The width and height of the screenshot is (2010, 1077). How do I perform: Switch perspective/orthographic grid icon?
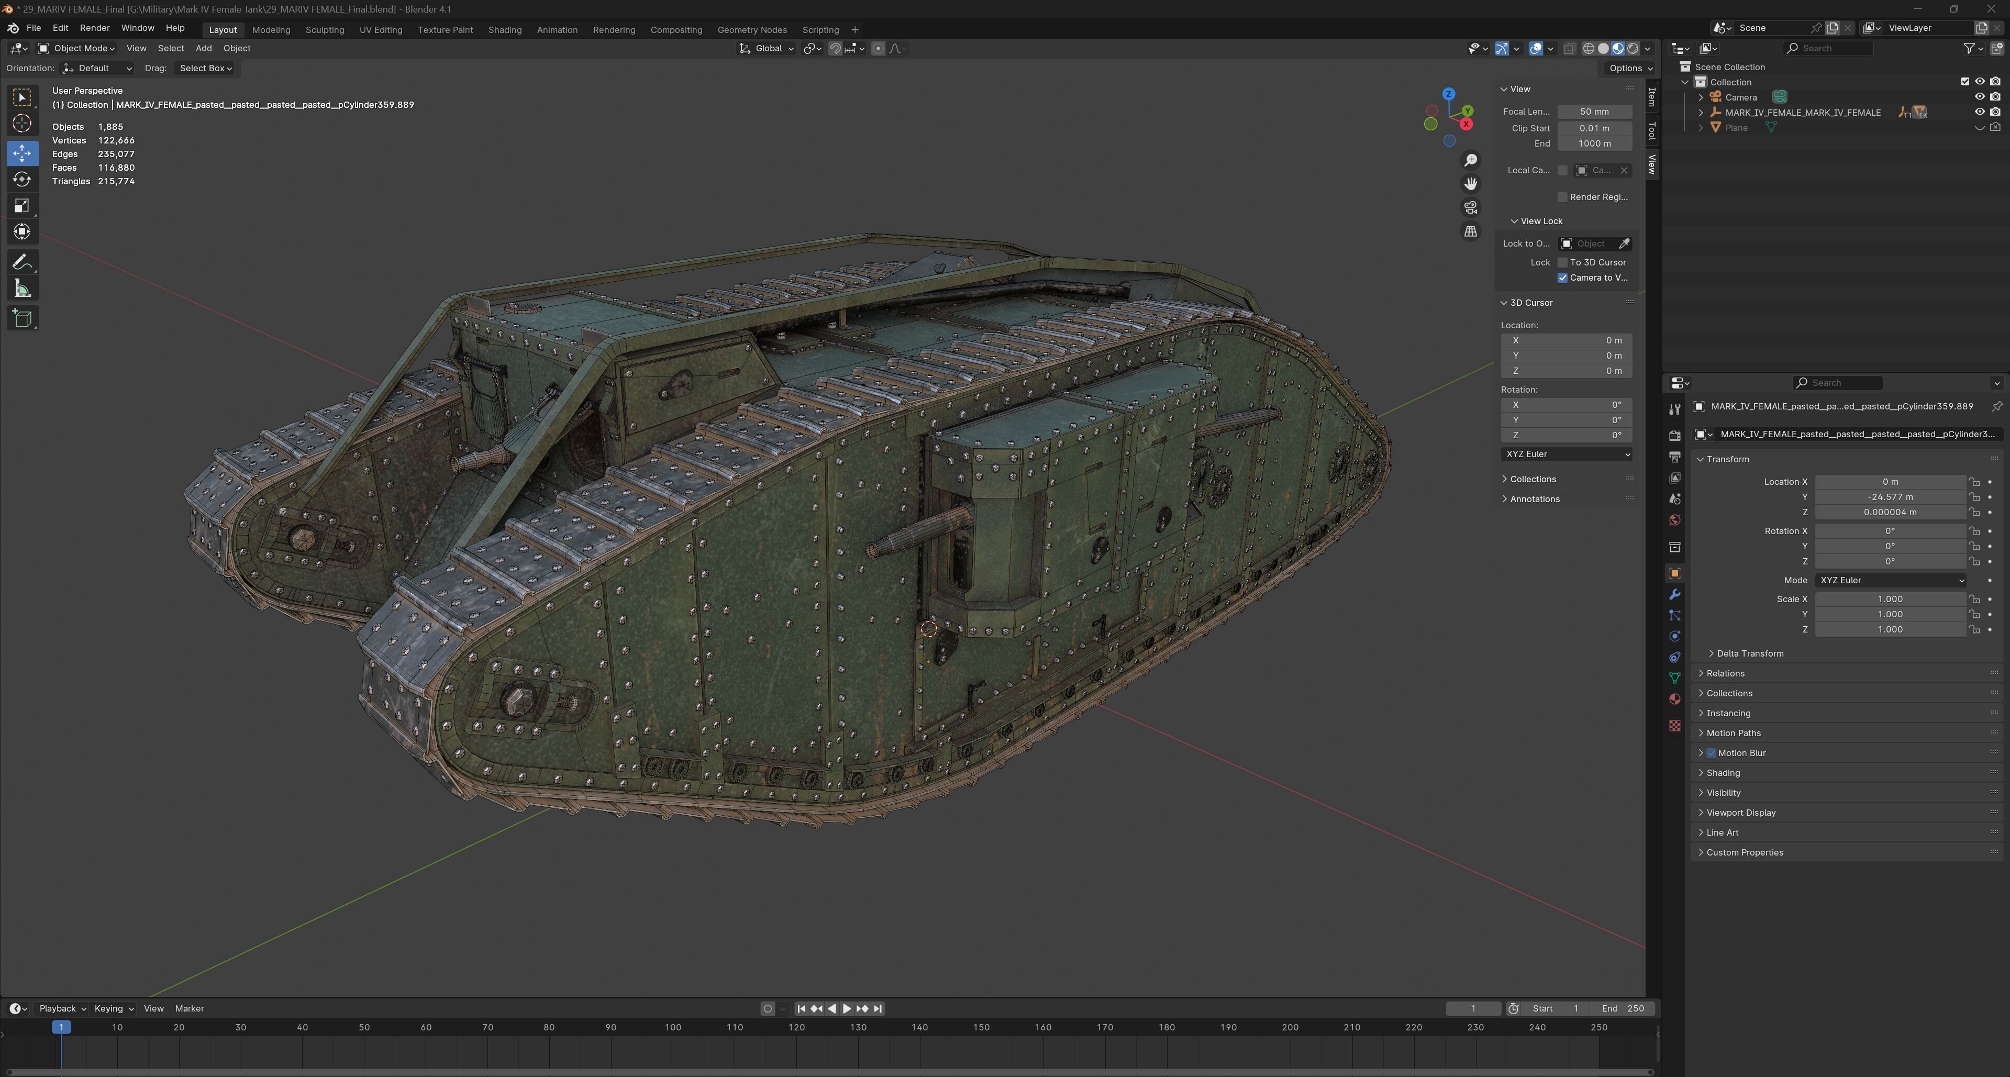(1470, 232)
